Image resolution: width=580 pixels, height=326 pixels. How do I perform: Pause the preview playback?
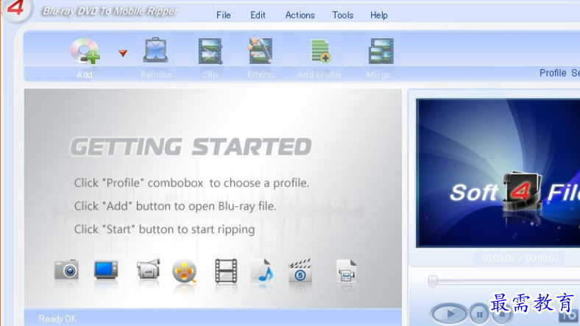click(479, 314)
